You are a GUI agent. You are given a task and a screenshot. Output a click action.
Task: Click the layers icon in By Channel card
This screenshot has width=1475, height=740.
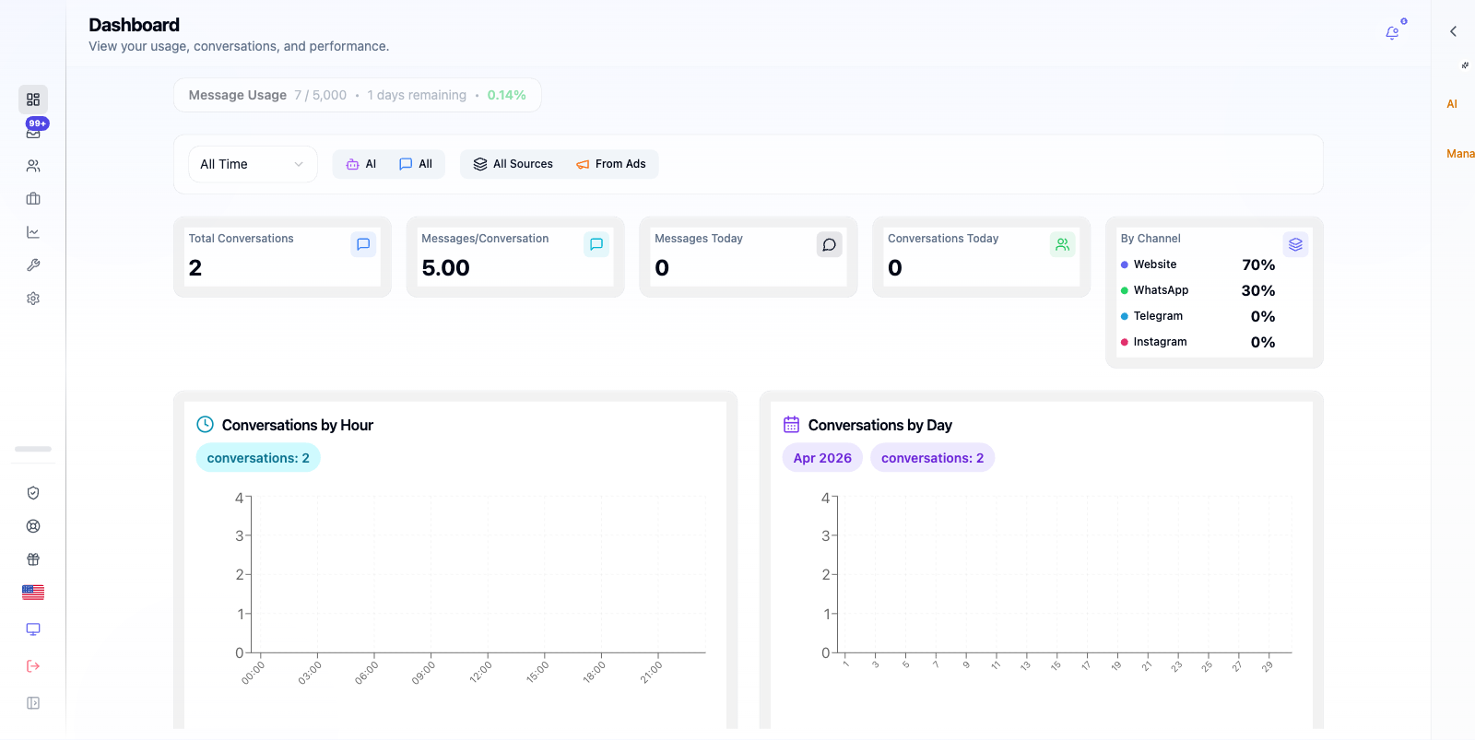pos(1295,244)
